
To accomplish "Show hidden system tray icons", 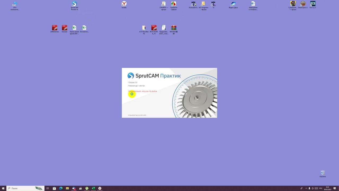I will coord(306,188).
